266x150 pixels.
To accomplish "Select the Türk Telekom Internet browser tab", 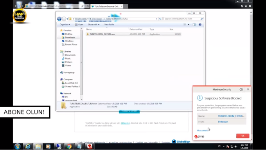I will pyautogui.click(x=107, y=6).
